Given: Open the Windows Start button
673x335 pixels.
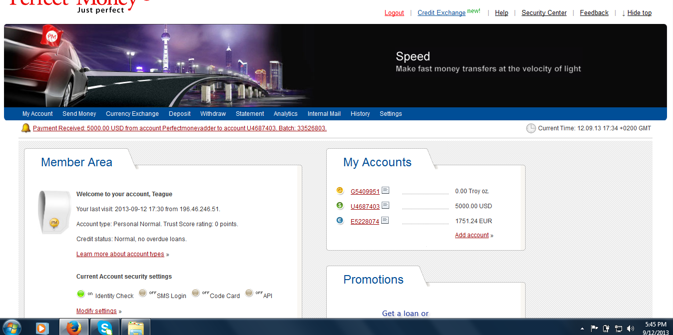Looking at the screenshot, I should (x=11, y=328).
